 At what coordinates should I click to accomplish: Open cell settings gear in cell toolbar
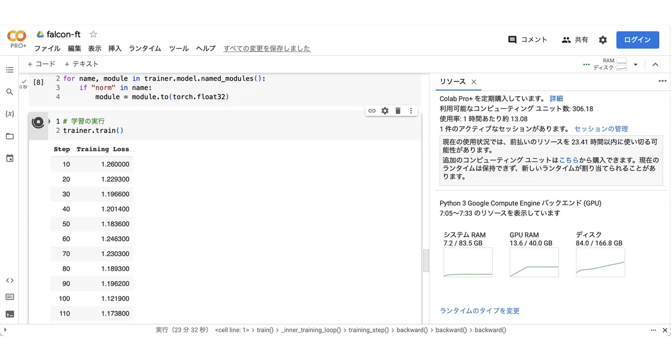[x=385, y=111]
